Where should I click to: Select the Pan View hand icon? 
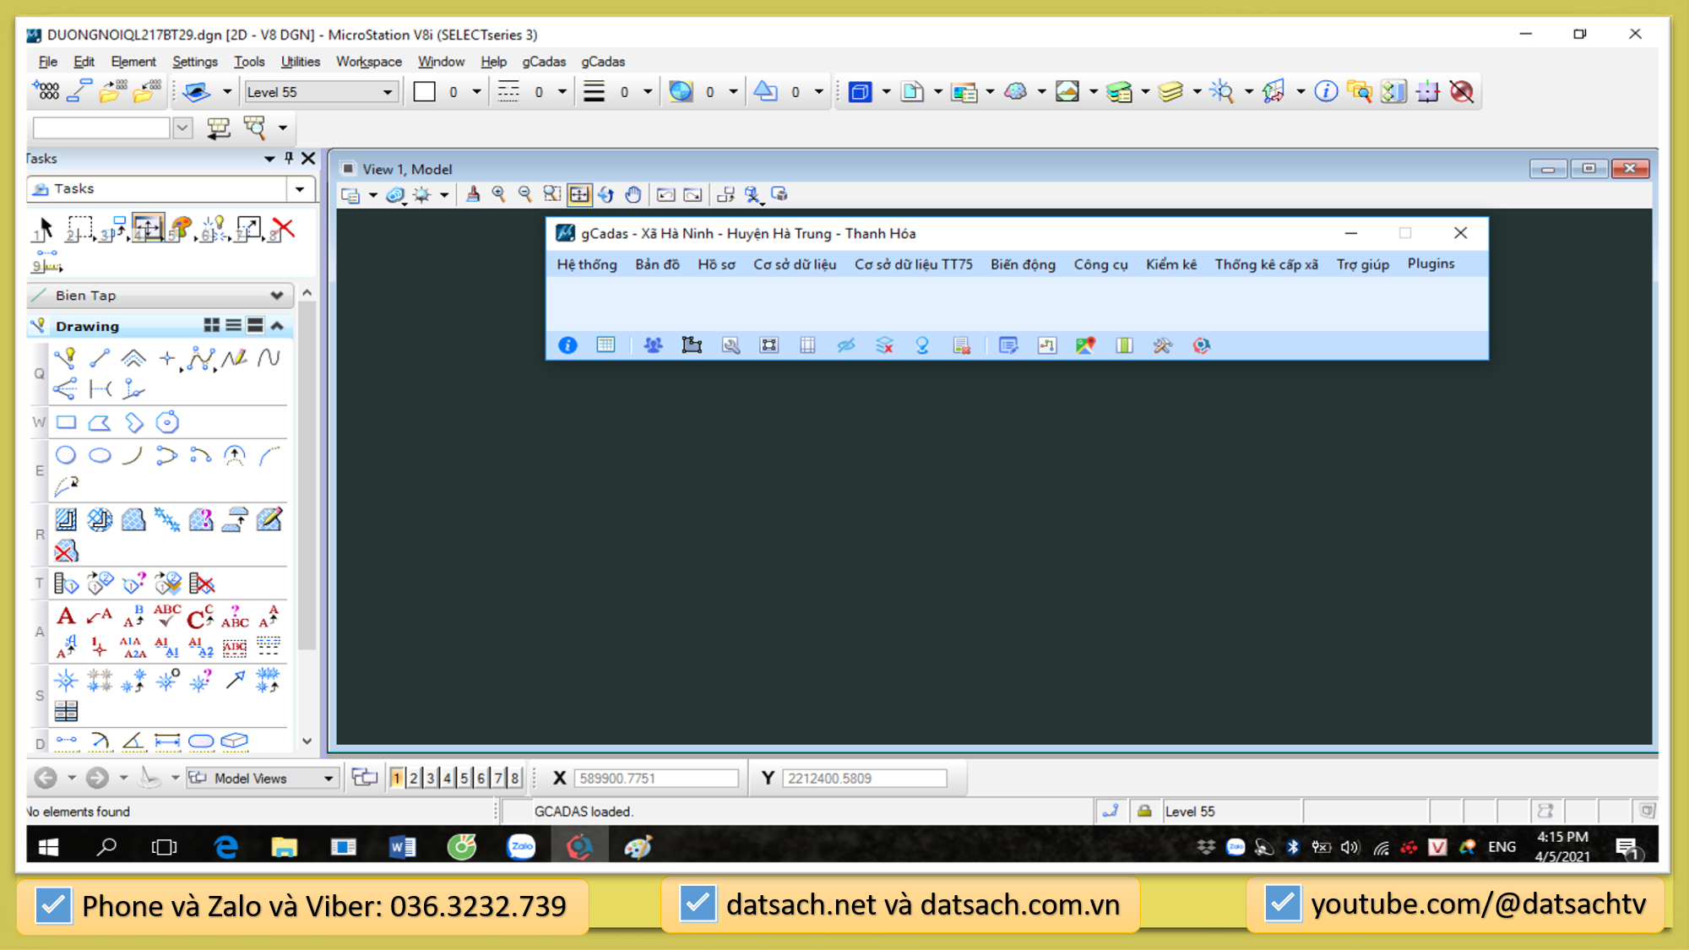(633, 195)
